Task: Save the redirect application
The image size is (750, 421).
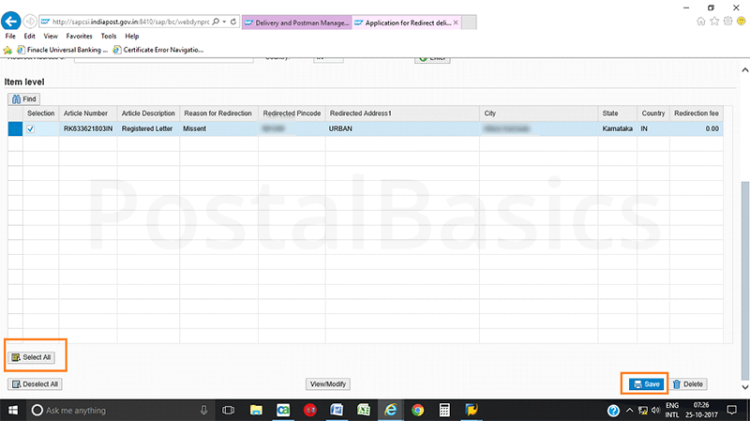Action: tap(646, 384)
